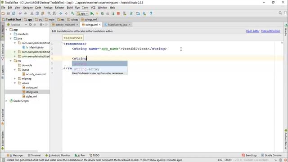The width and height of the screenshot is (288, 162).
Task: Select colors.xml in project tree
Action: 31,88
